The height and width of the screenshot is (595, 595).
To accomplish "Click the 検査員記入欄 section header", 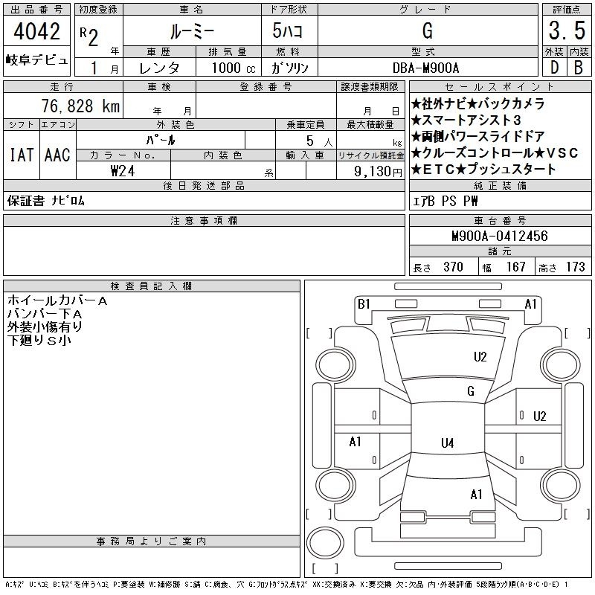I will point(152,286).
